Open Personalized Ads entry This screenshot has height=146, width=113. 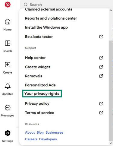click(x=40, y=85)
